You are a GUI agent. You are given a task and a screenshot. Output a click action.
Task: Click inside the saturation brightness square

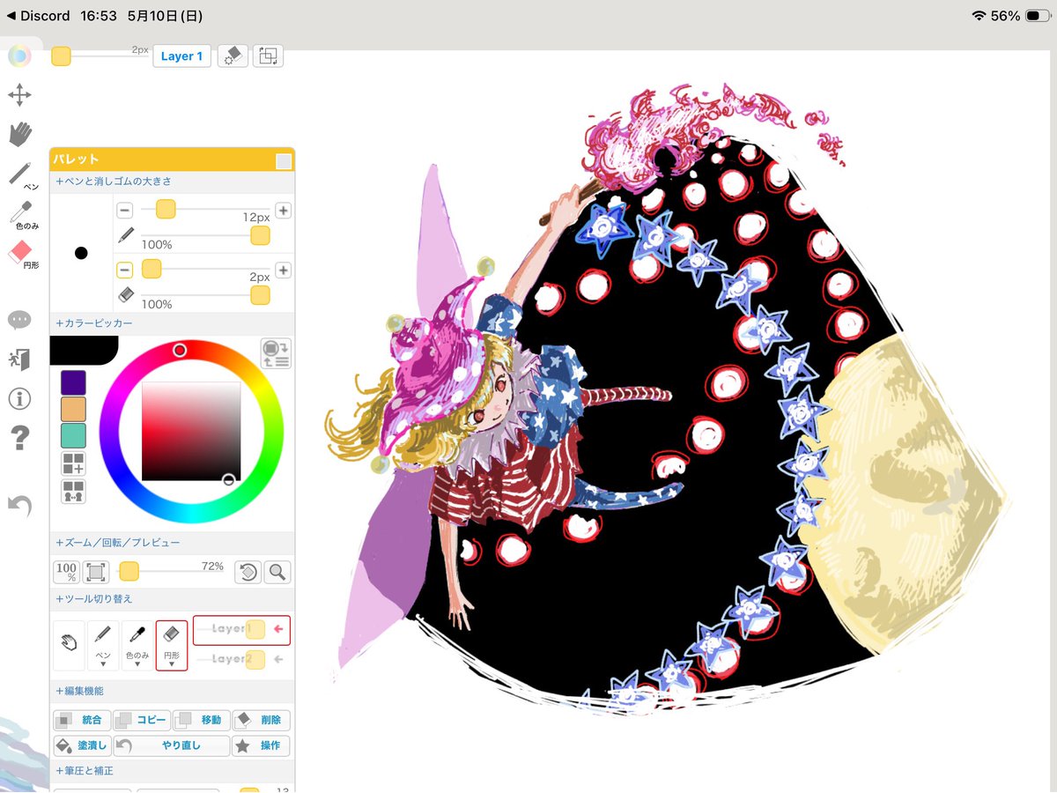click(191, 431)
